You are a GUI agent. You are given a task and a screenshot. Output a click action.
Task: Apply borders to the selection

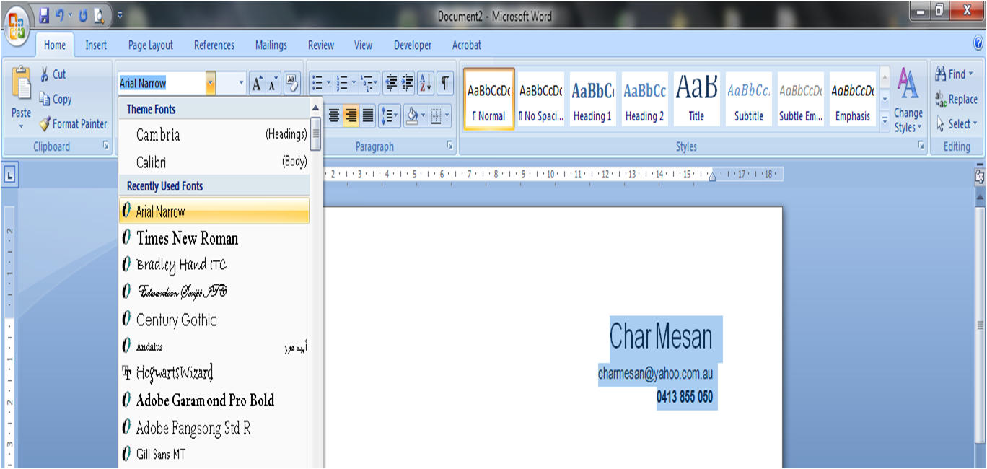tap(435, 115)
